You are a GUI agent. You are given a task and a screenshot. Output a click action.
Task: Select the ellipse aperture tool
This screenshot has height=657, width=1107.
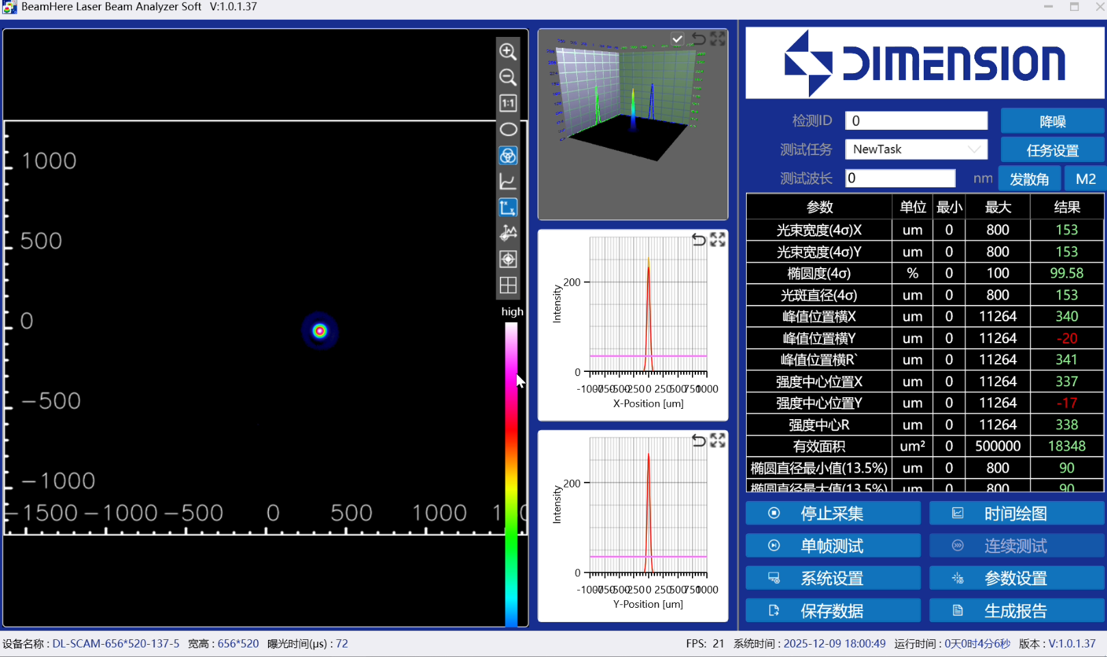pyautogui.click(x=507, y=129)
